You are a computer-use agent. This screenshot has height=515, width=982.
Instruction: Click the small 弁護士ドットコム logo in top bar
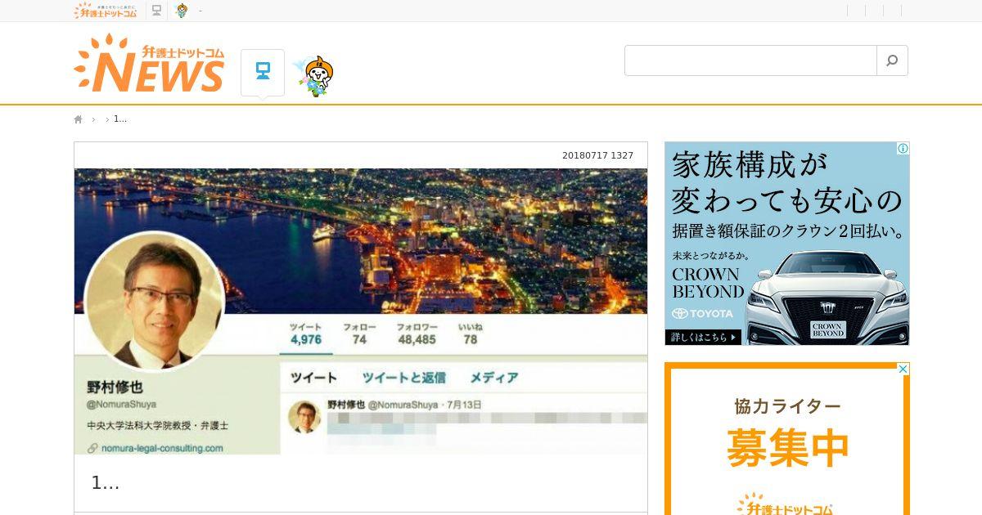click(106, 11)
